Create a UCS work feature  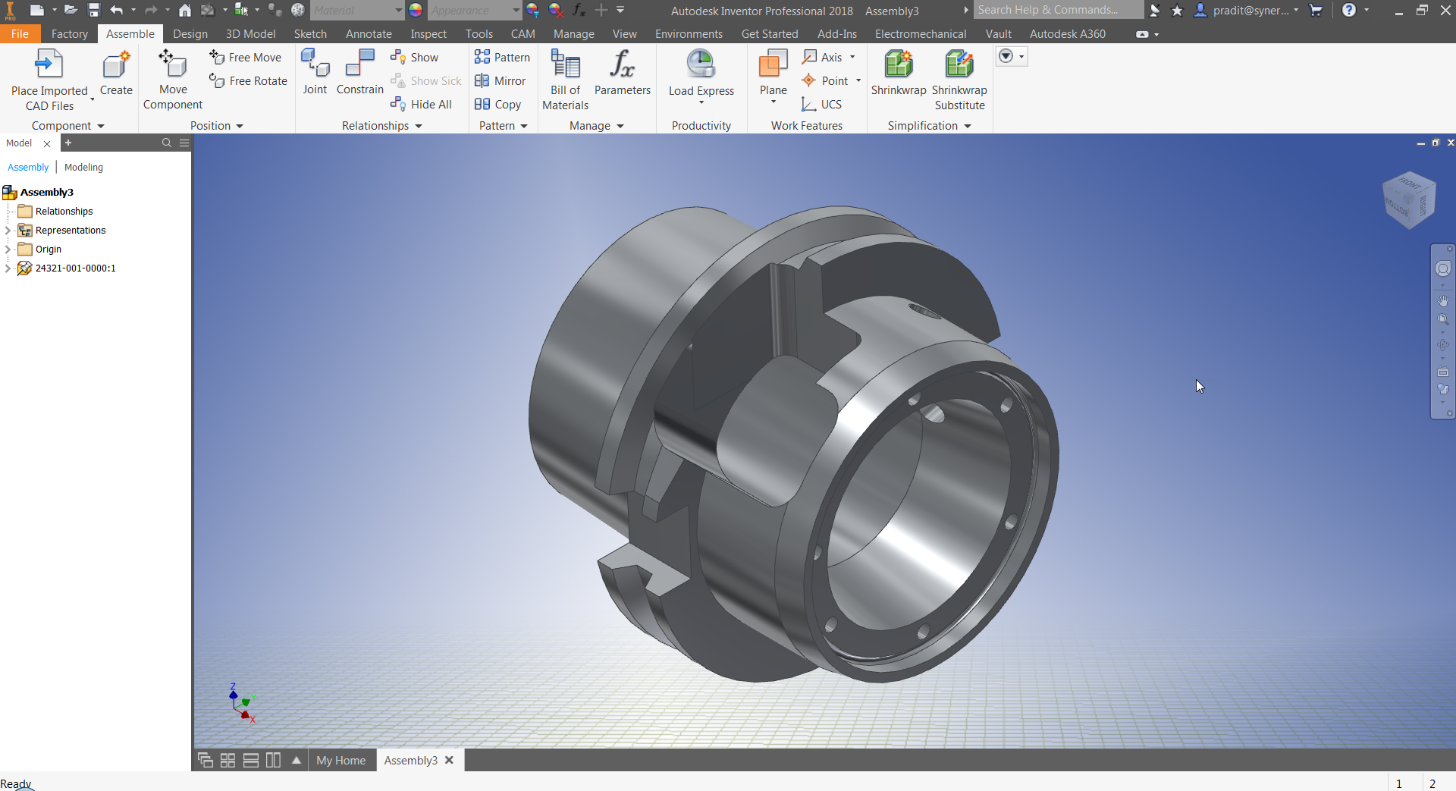coord(822,104)
